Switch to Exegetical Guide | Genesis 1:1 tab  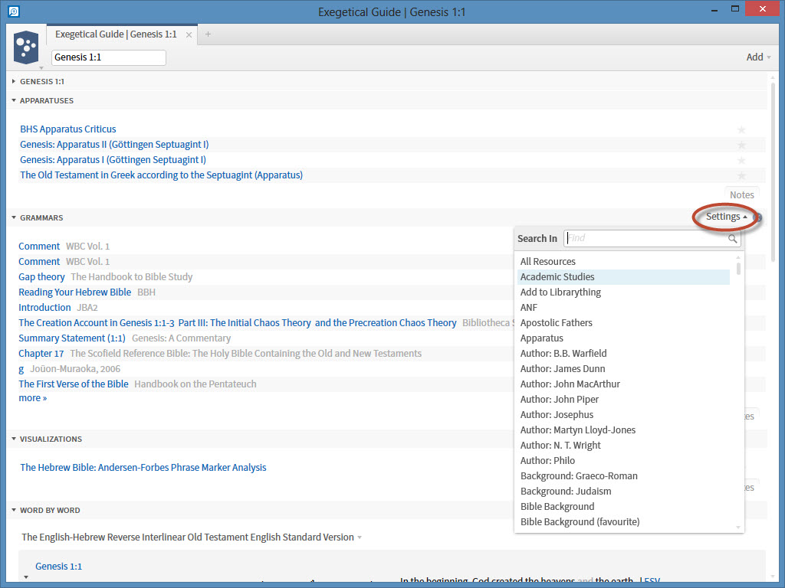116,34
